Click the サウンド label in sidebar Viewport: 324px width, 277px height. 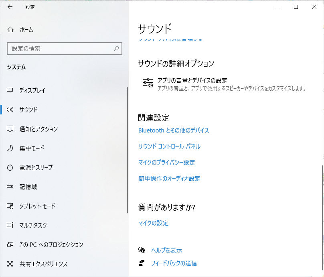click(x=28, y=110)
